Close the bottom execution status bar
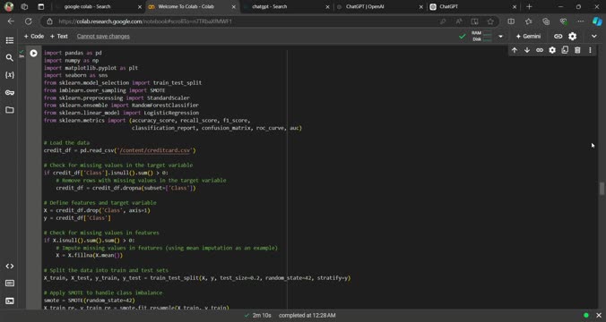Screen dimensions: 606x322 [x=599, y=316]
